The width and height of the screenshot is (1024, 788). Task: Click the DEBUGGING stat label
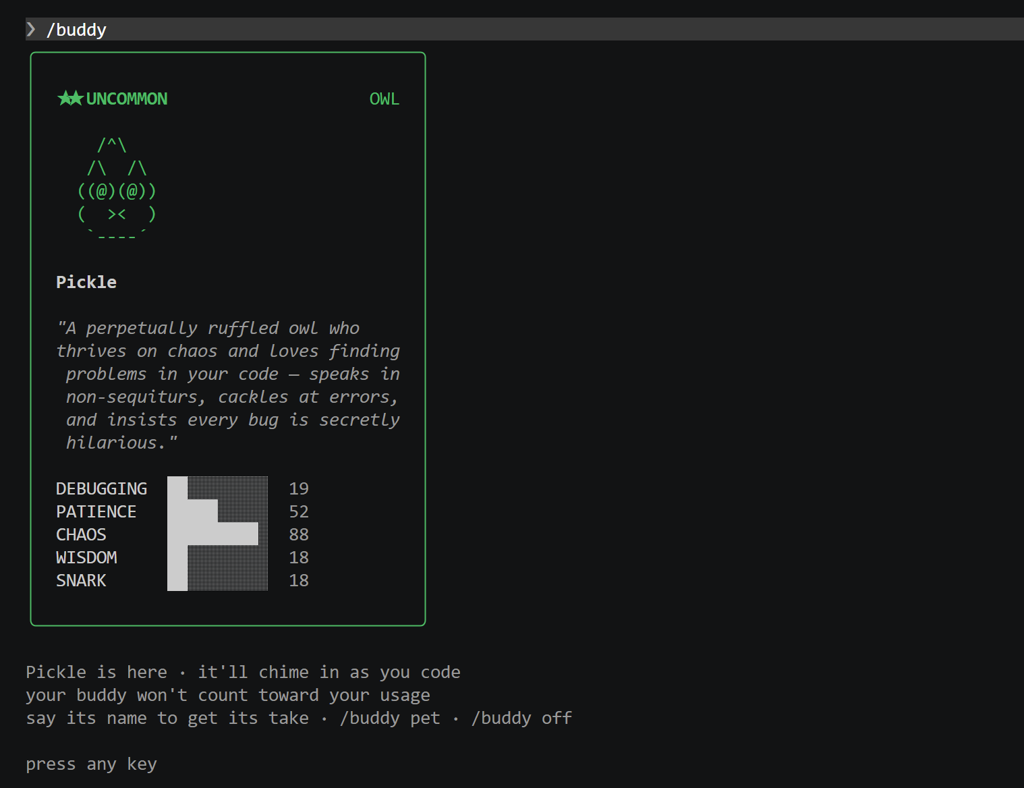[x=101, y=488]
